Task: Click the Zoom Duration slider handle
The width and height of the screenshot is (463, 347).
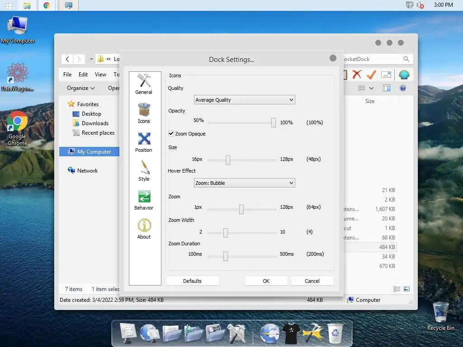Action: click(x=226, y=256)
